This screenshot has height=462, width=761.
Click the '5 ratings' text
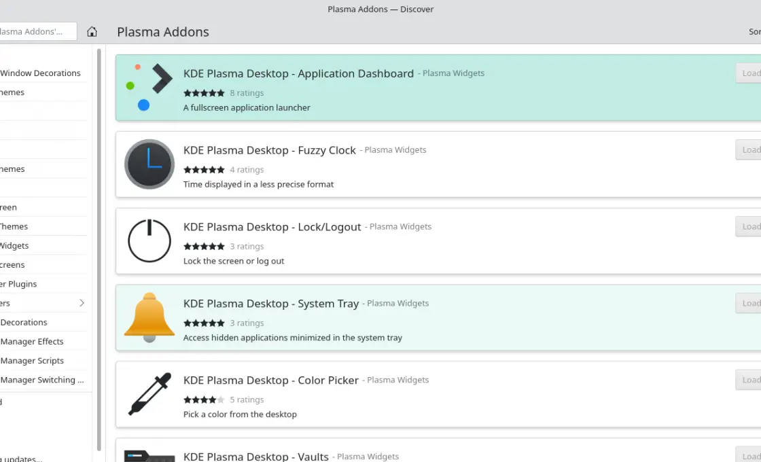[247, 399]
